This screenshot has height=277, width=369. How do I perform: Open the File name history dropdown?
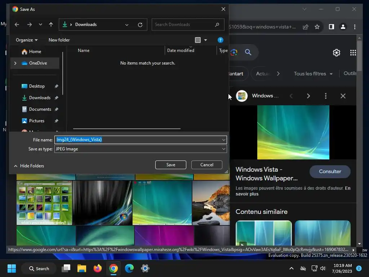point(223,140)
